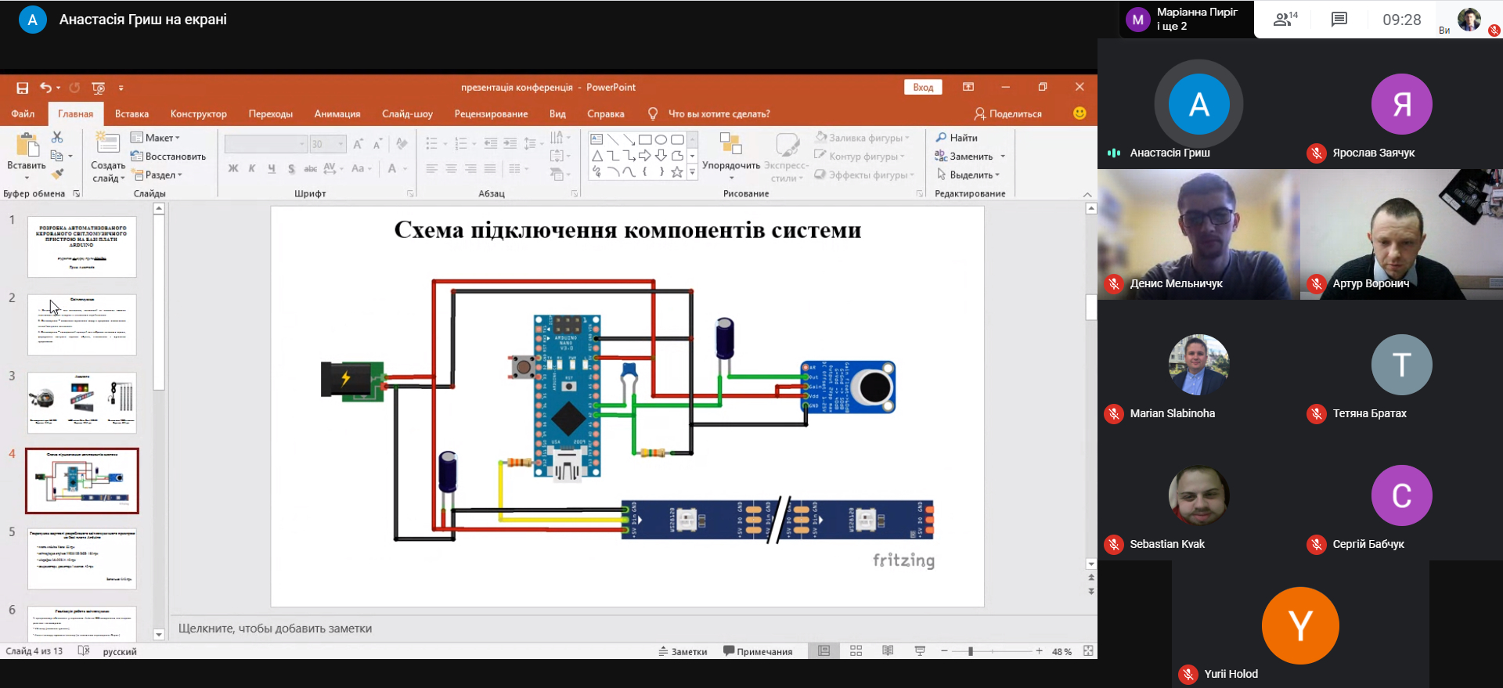This screenshot has width=1503, height=688.
Task: Click the zoom slider handle
Action: coord(971,651)
